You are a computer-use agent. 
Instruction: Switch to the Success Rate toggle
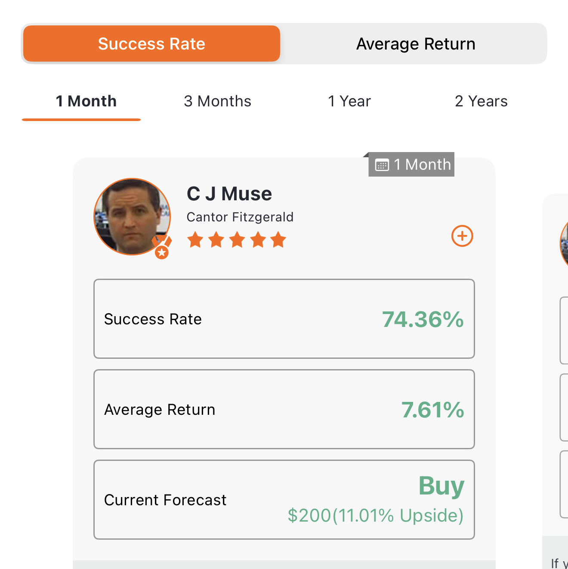[151, 44]
